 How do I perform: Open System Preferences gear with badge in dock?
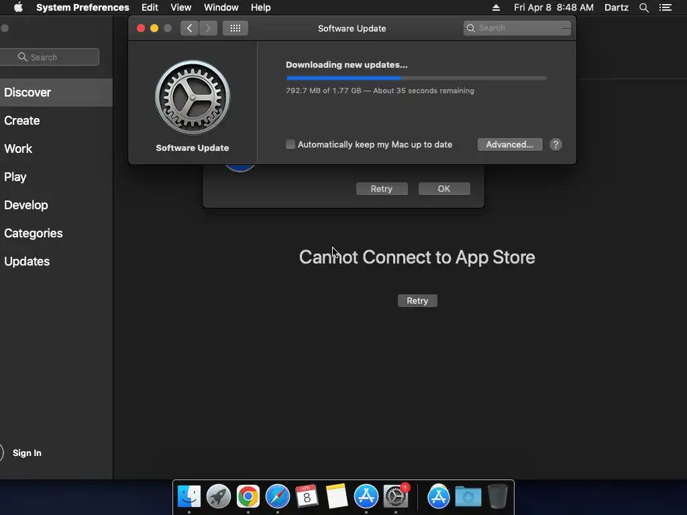[396, 496]
